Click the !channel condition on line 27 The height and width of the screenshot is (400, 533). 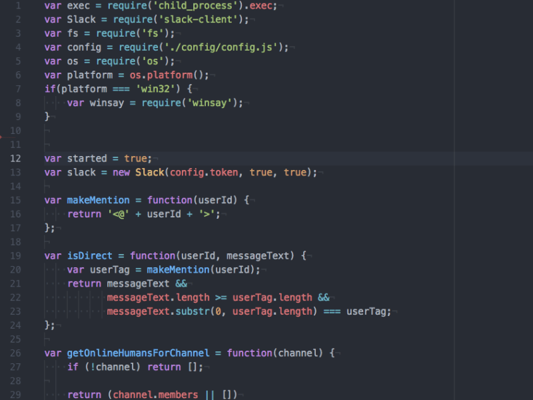(113, 367)
